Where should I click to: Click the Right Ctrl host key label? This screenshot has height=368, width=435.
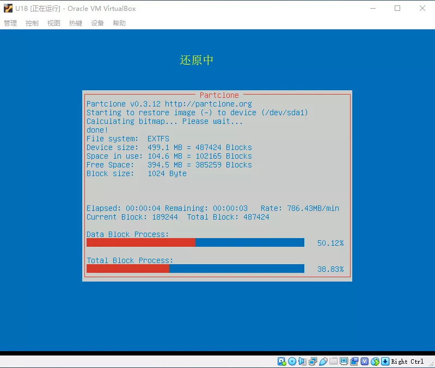click(x=407, y=361)
